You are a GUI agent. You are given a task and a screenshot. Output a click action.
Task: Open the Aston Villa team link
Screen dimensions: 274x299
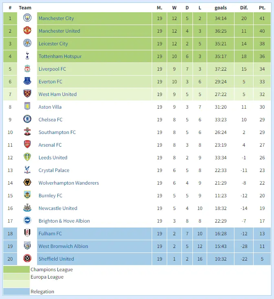pos(50,107)
